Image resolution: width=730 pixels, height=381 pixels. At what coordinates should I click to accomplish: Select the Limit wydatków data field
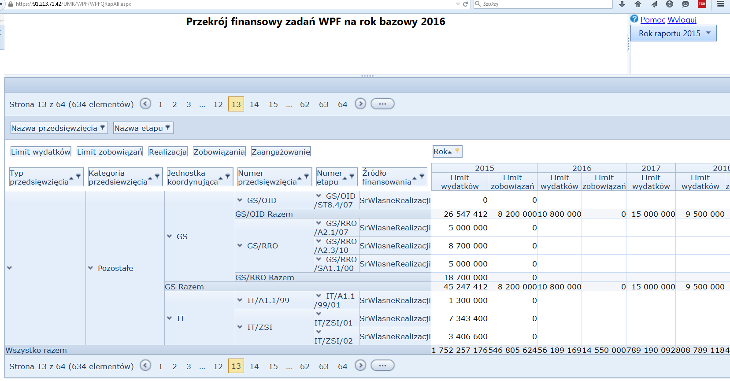(x=41, y=152)
